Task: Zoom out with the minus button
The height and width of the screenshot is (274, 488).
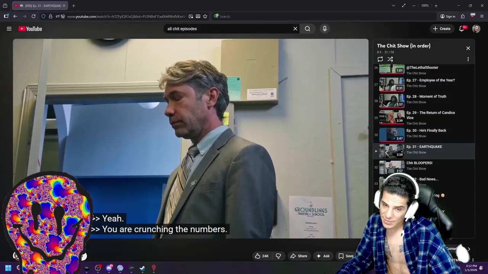Action: (x=414, y=6)
